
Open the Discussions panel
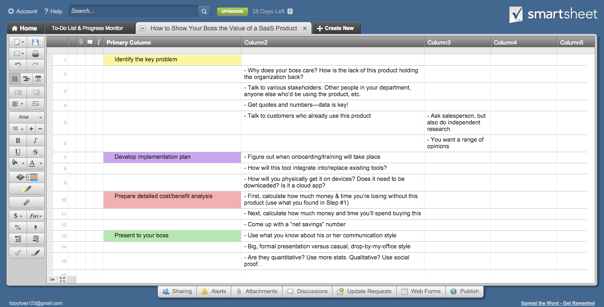click(308, 292)
